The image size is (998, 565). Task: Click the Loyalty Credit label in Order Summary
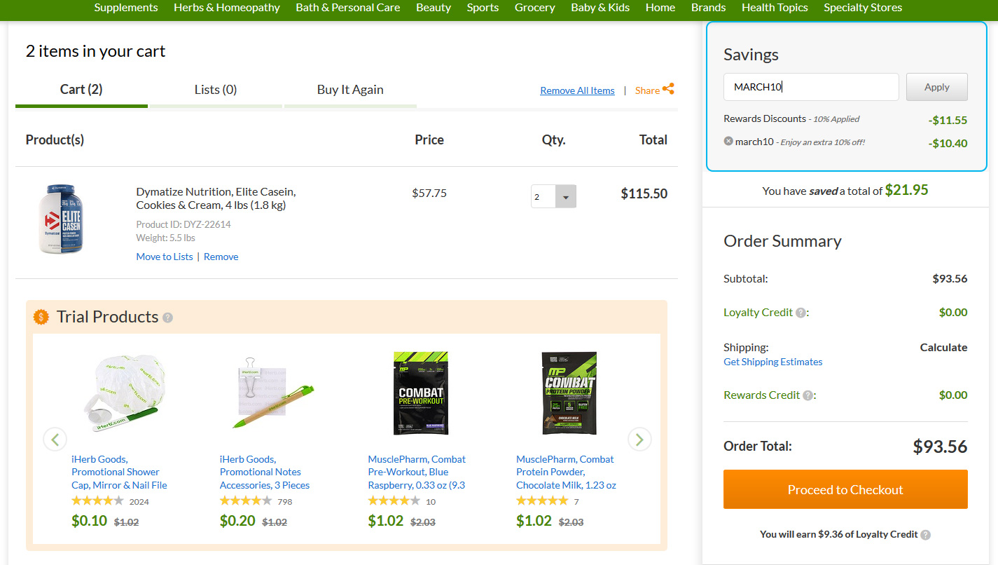pos(758,313)
